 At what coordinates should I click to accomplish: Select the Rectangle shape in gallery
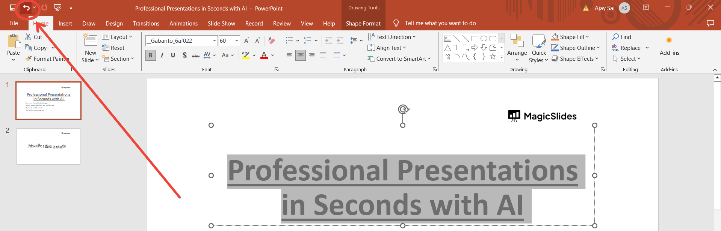pyautogui.click(x=475, y=39)
